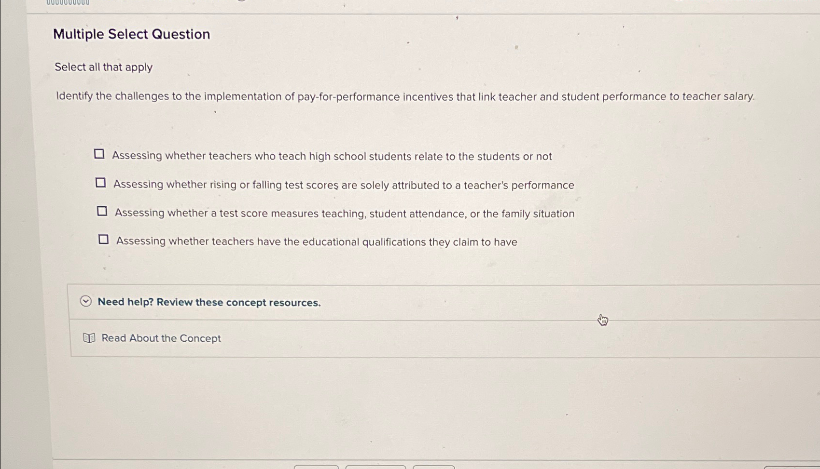This screenshot has height=469, width=820.
Task: Click the Multiple Select Question title
Action: [131, 34]
